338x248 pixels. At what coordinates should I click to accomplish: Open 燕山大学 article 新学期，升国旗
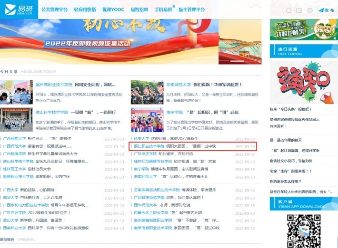(42, 220)
